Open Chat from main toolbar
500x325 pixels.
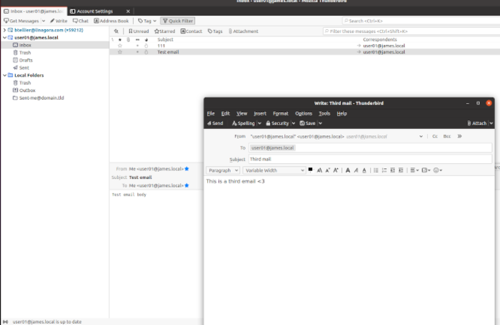pyautogui.click(x=80, y=21)
